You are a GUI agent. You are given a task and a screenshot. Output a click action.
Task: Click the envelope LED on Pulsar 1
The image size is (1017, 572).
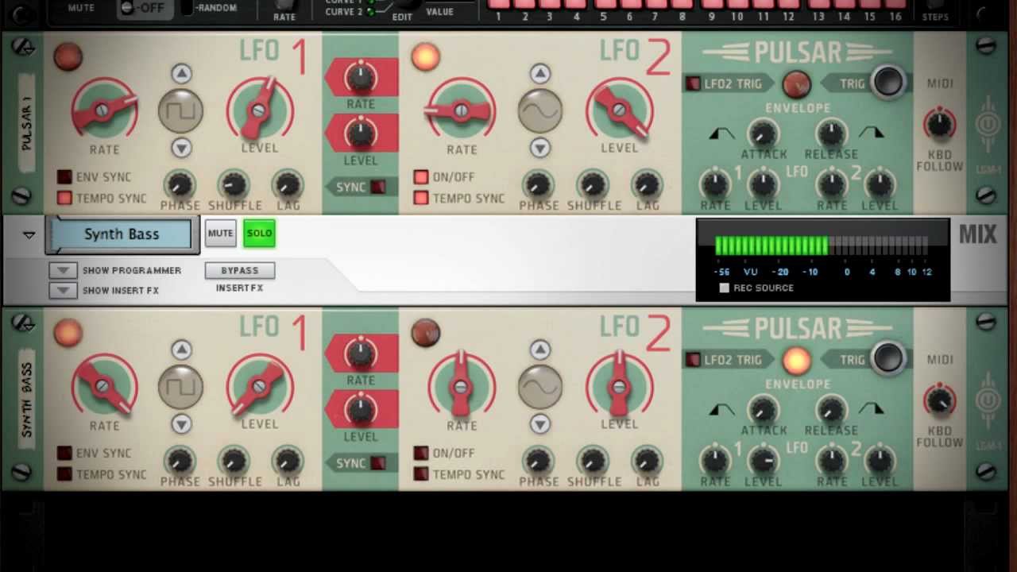[x=796, y=83]
